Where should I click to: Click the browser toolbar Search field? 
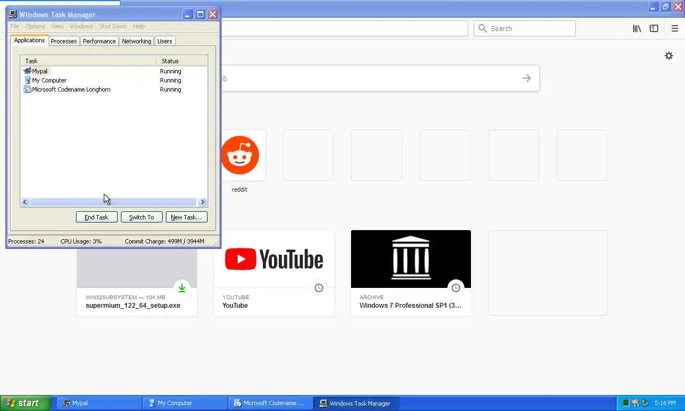pos(524,28)
